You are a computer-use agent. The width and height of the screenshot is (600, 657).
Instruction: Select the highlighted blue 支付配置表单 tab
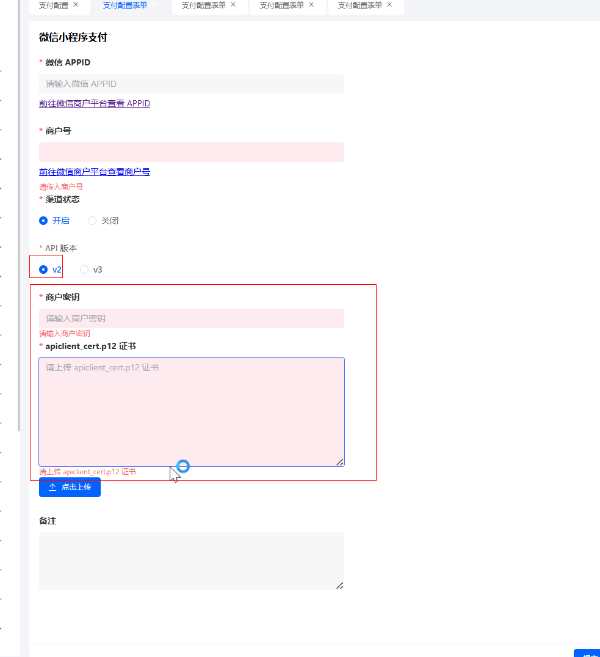tap(125, 5)
